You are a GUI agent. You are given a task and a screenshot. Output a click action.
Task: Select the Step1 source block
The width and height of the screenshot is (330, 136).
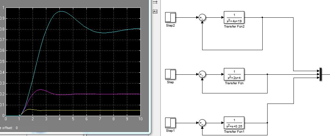pyautogui.click(x=170, y=123)
